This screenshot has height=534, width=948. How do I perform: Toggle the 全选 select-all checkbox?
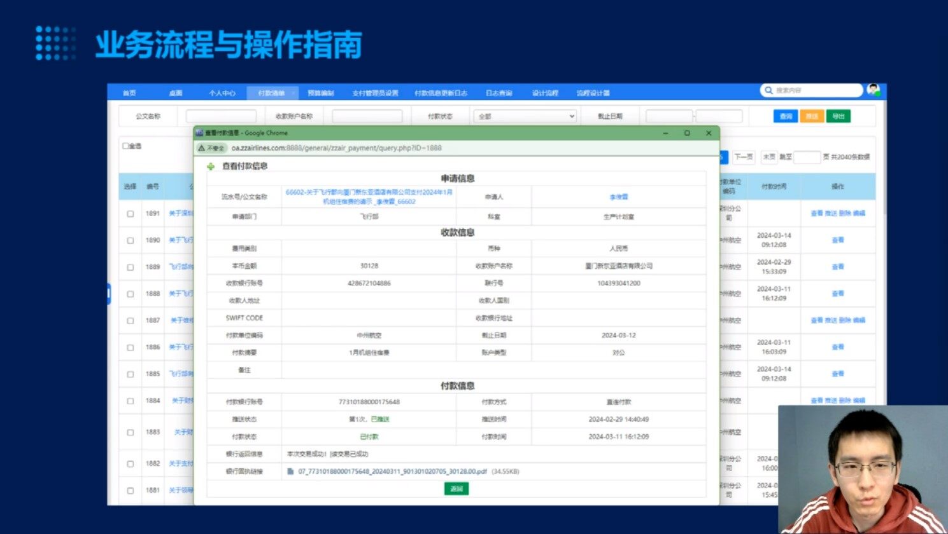[x=125, y=146]
